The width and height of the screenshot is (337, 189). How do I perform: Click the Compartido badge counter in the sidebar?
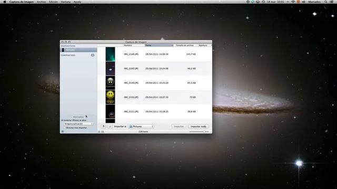click(93, 55)
